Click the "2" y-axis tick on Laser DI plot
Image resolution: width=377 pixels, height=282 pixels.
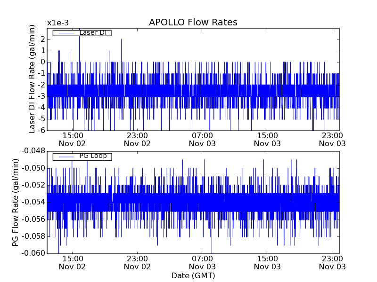pos(42,39)
